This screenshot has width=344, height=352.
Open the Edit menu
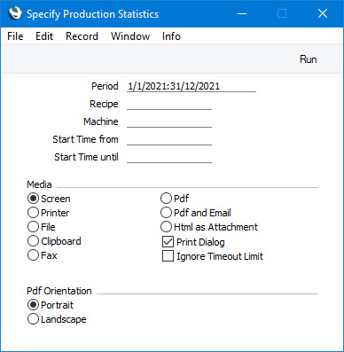pos(44,36)
